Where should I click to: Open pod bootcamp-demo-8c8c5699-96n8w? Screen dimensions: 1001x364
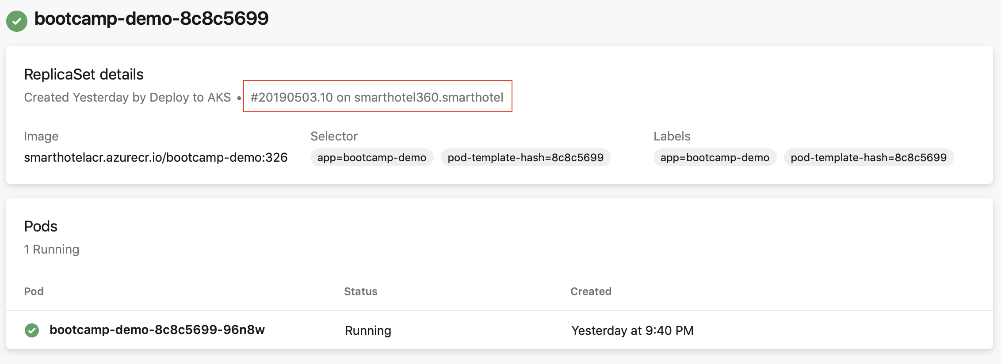(157, 330)
